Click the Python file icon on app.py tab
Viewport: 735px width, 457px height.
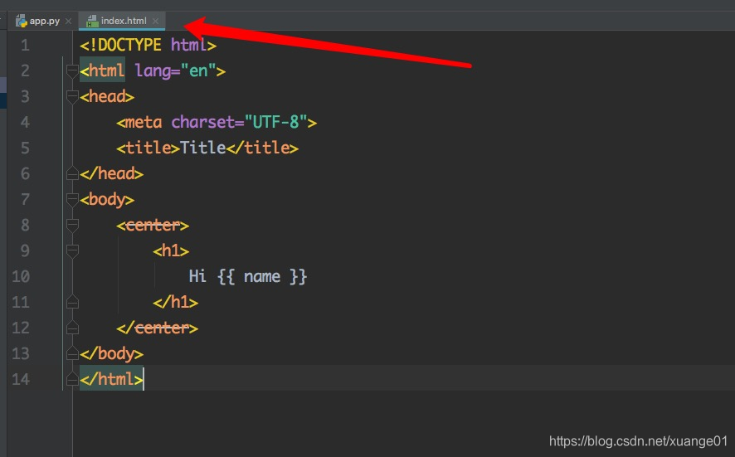click(x=21, y=21)
